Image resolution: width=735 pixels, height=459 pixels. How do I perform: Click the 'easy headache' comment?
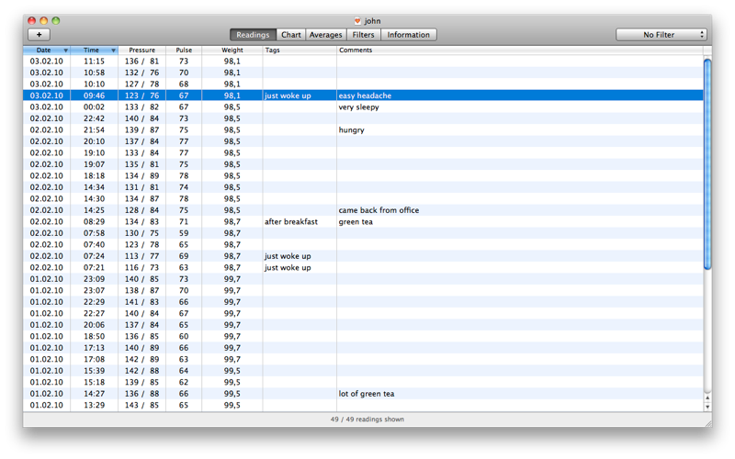click(365, 95)
